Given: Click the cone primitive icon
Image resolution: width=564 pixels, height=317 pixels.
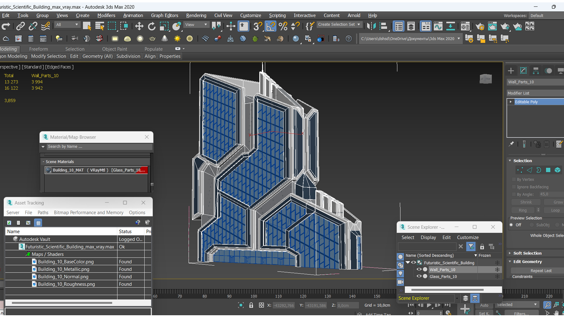Looking at the screenshot, I should coord(165,39).
